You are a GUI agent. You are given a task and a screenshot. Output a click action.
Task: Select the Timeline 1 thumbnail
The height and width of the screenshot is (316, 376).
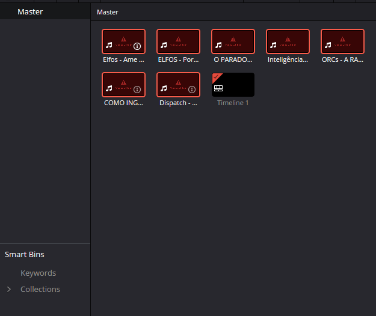click(x=233, y=85)
